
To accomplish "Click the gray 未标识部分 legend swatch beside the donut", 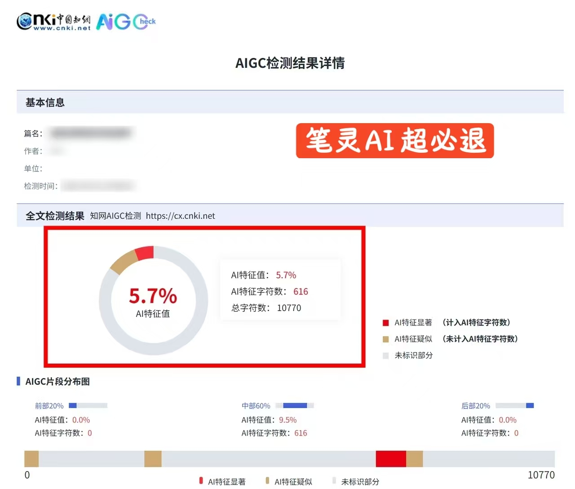I will tap(385, 356).
